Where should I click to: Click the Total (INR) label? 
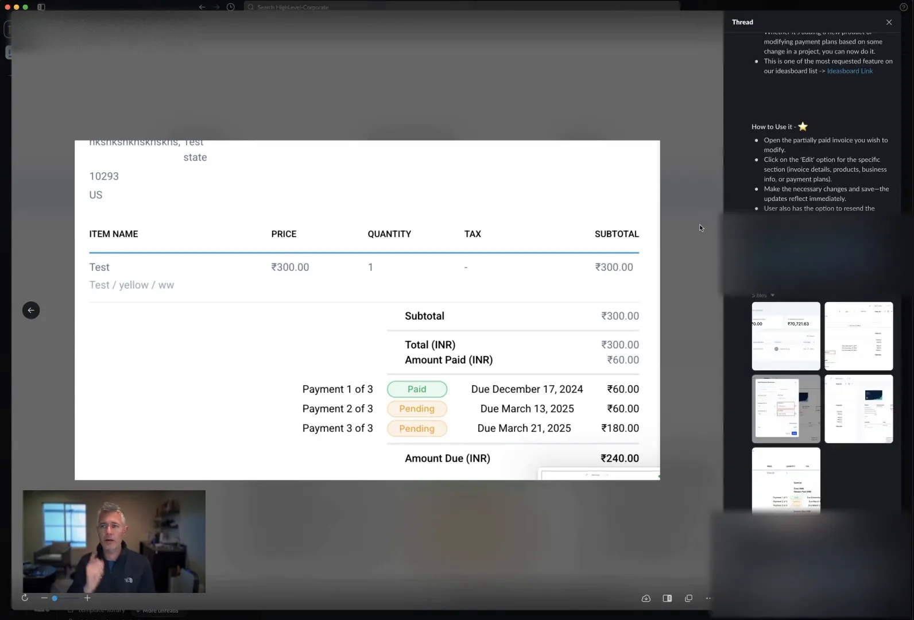click(x=430, y=344)
